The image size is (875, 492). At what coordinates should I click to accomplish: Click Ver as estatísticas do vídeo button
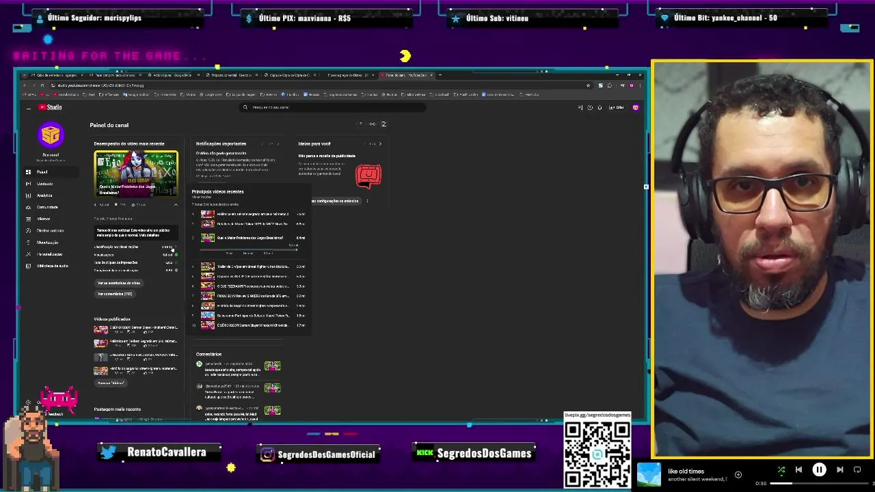(119, 283)
